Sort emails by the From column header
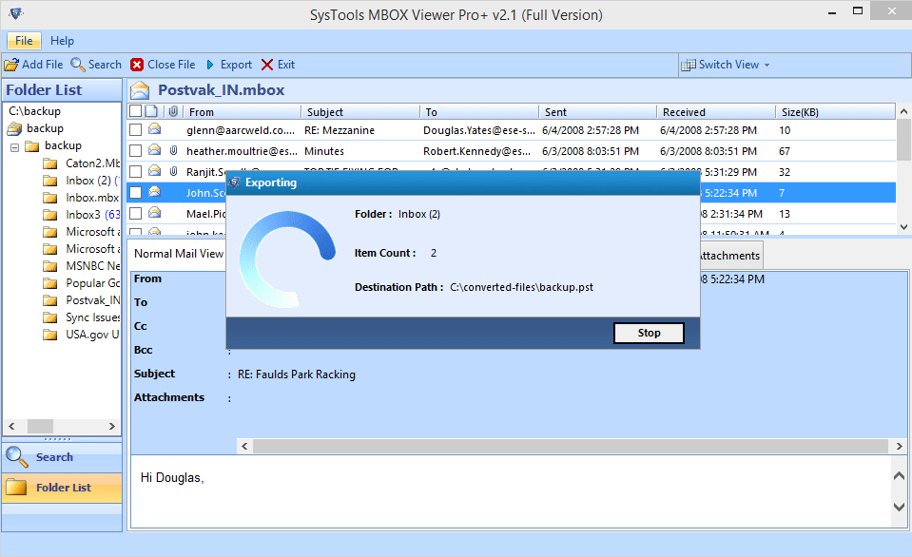Image resolution: width=912 pixels, height=557 pixels. (242, 111)
